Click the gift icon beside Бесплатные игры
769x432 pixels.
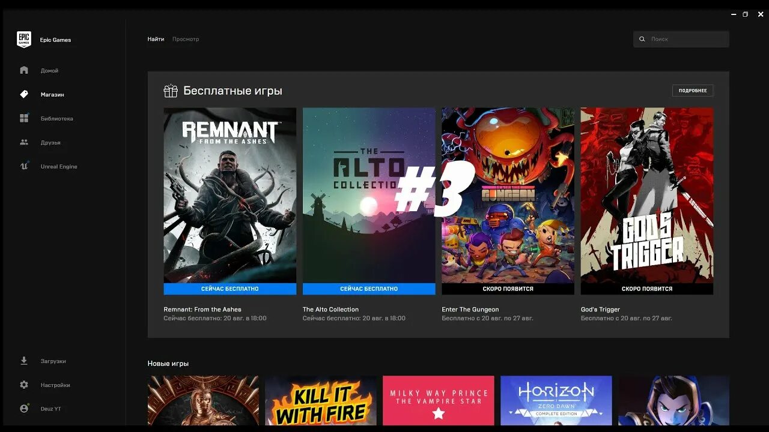pos(171,91)
